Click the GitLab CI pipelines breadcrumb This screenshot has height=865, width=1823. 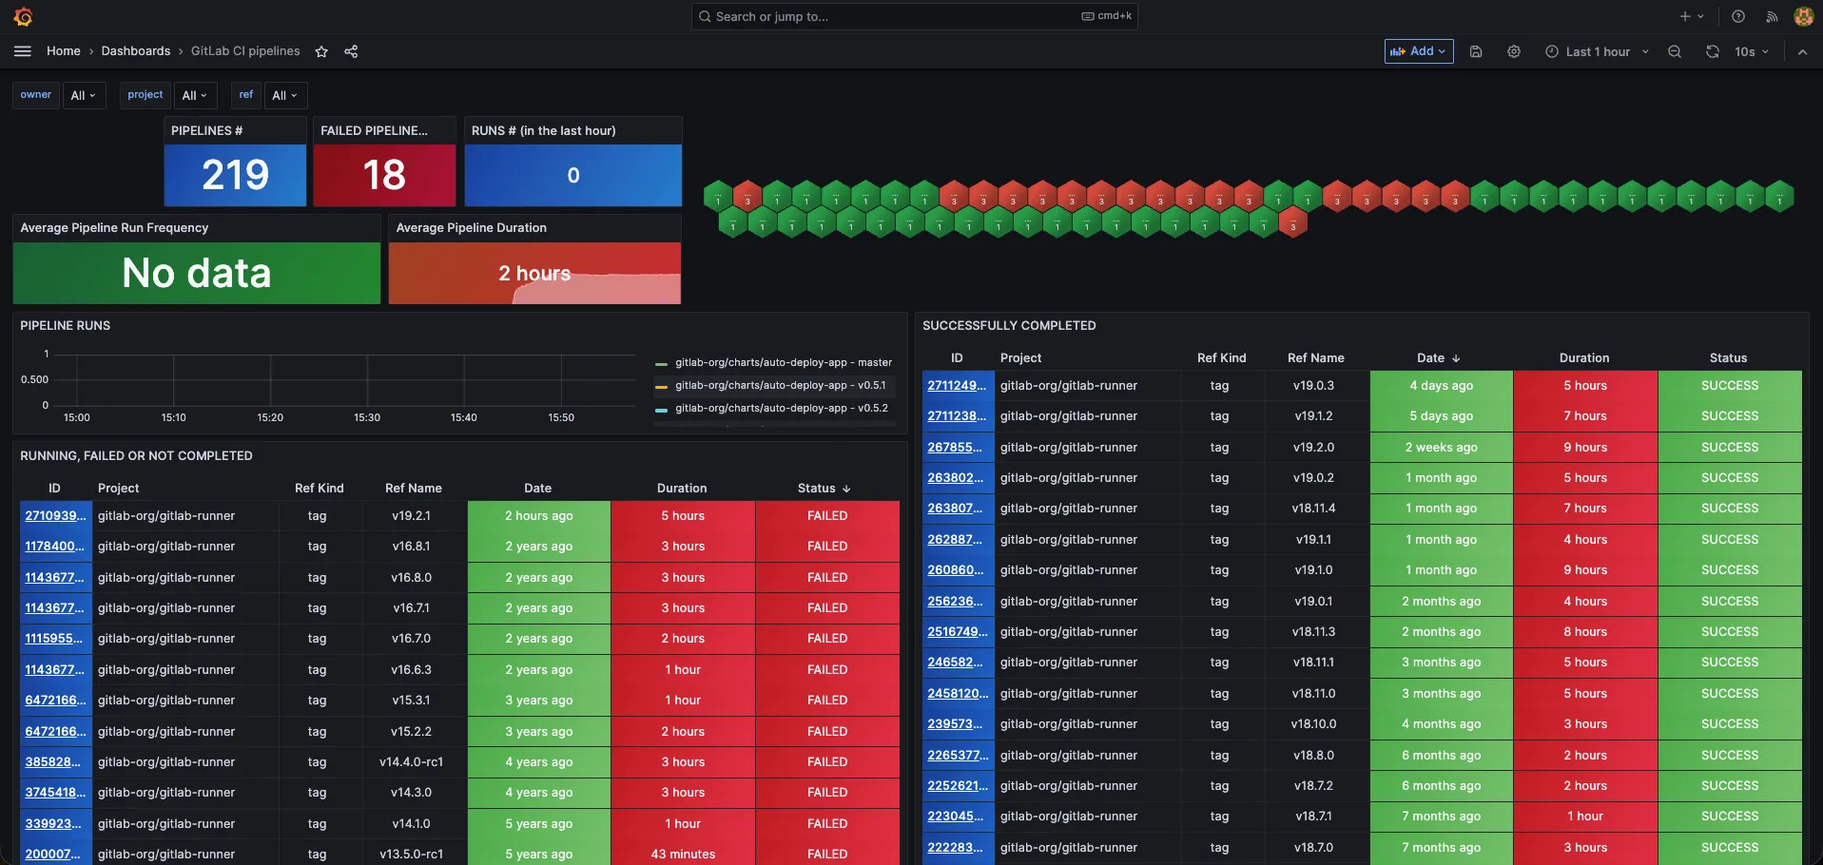click(245, 51)
